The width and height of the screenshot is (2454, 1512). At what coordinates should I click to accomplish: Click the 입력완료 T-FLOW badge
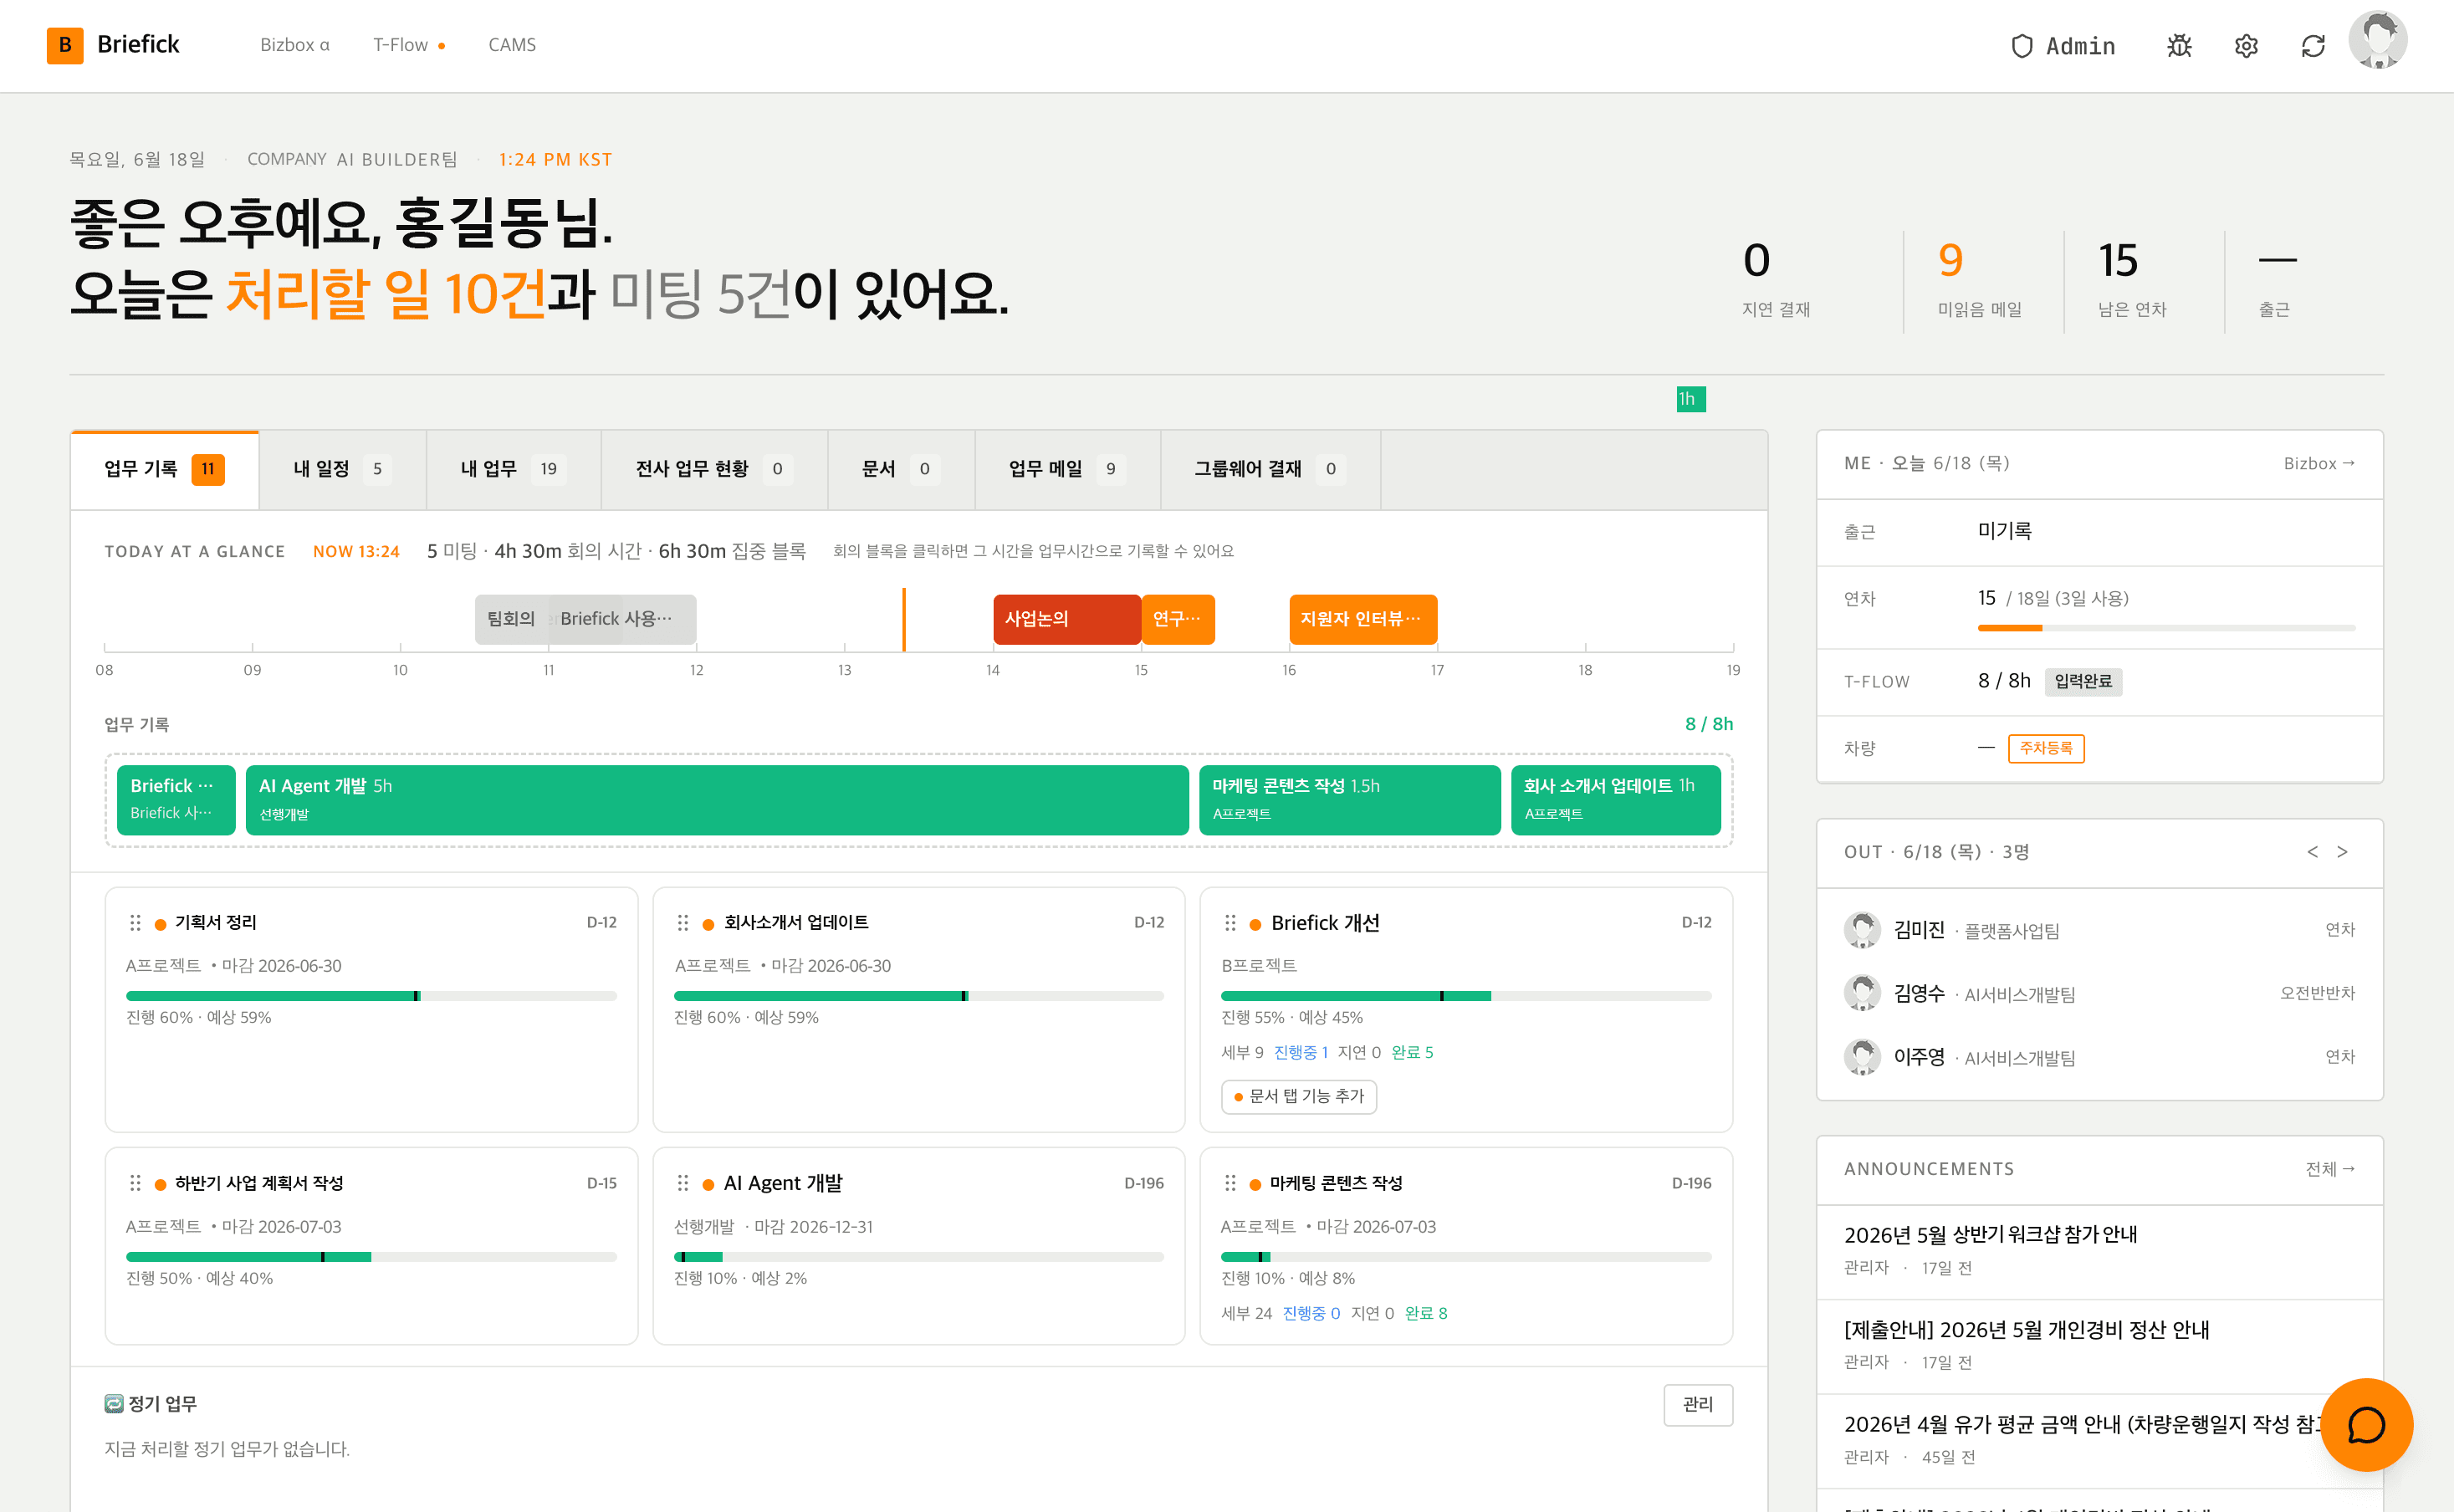2084,682
